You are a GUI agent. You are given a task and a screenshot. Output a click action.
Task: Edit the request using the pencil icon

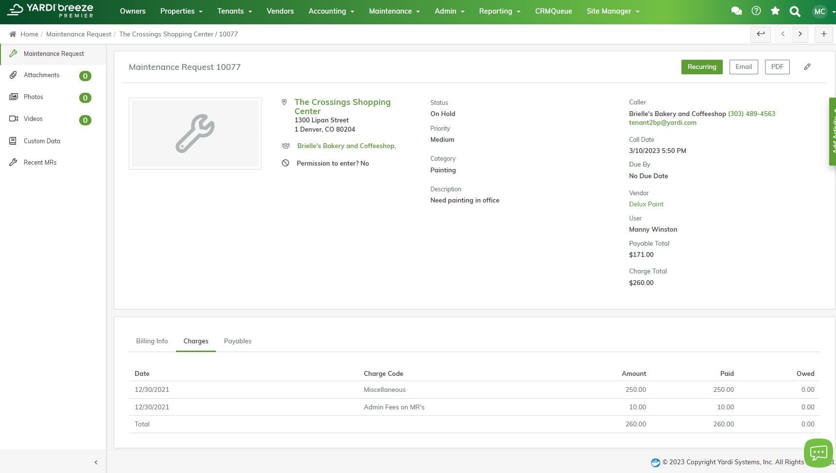pos(807,67)
